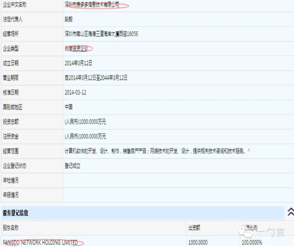The width and height of the screenshot is (294, 247).
Task: Select address ending with 1805E
Action: pos(102,34)
